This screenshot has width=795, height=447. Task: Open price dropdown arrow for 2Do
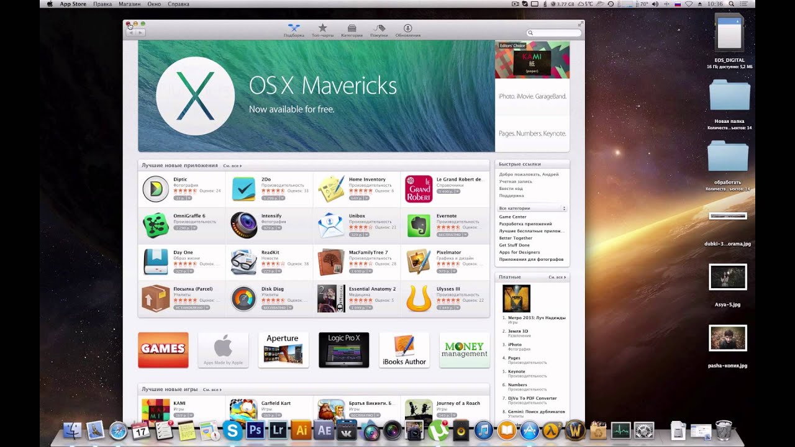pos(283,198)
